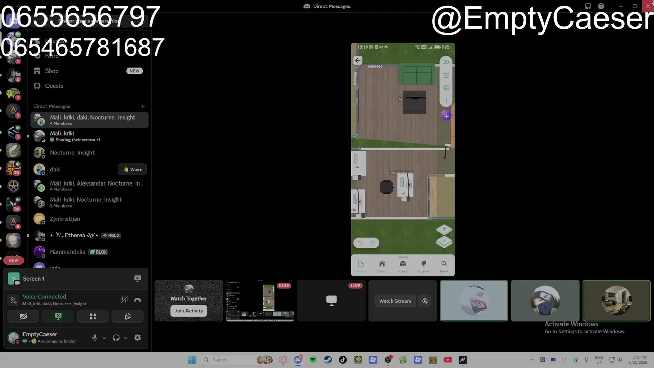
Task: Switch to 3D view in stream
Action: coord(446,62)
